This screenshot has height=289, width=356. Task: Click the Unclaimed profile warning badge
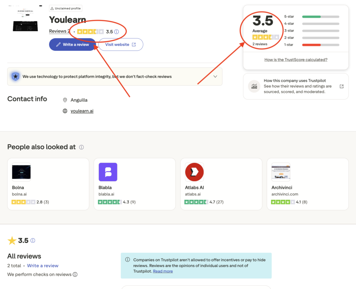pyautogui.click(x=66, y=8)
